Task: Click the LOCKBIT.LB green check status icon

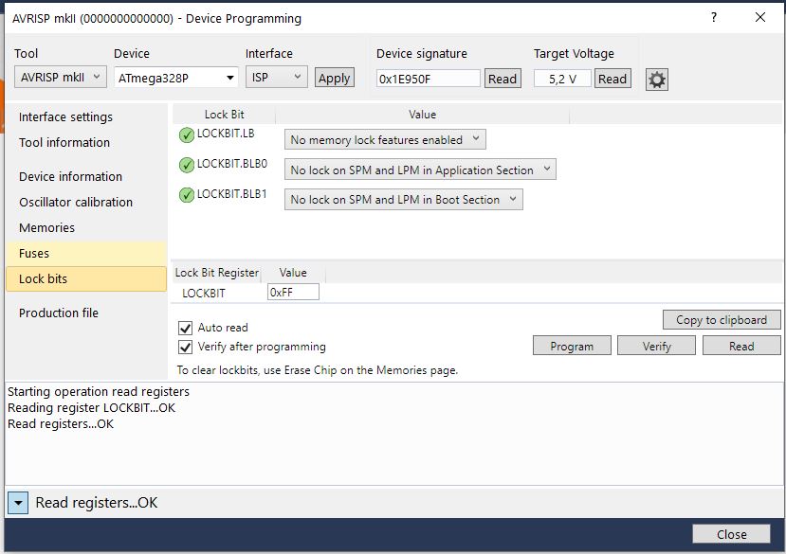Action: [187, 134]
